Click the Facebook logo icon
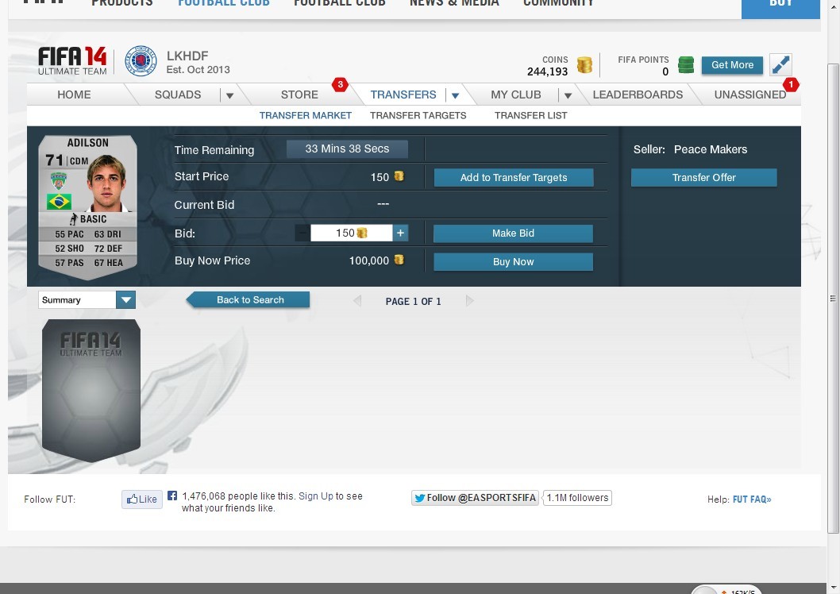Viewport: 840px width, 594px height. 172,496
